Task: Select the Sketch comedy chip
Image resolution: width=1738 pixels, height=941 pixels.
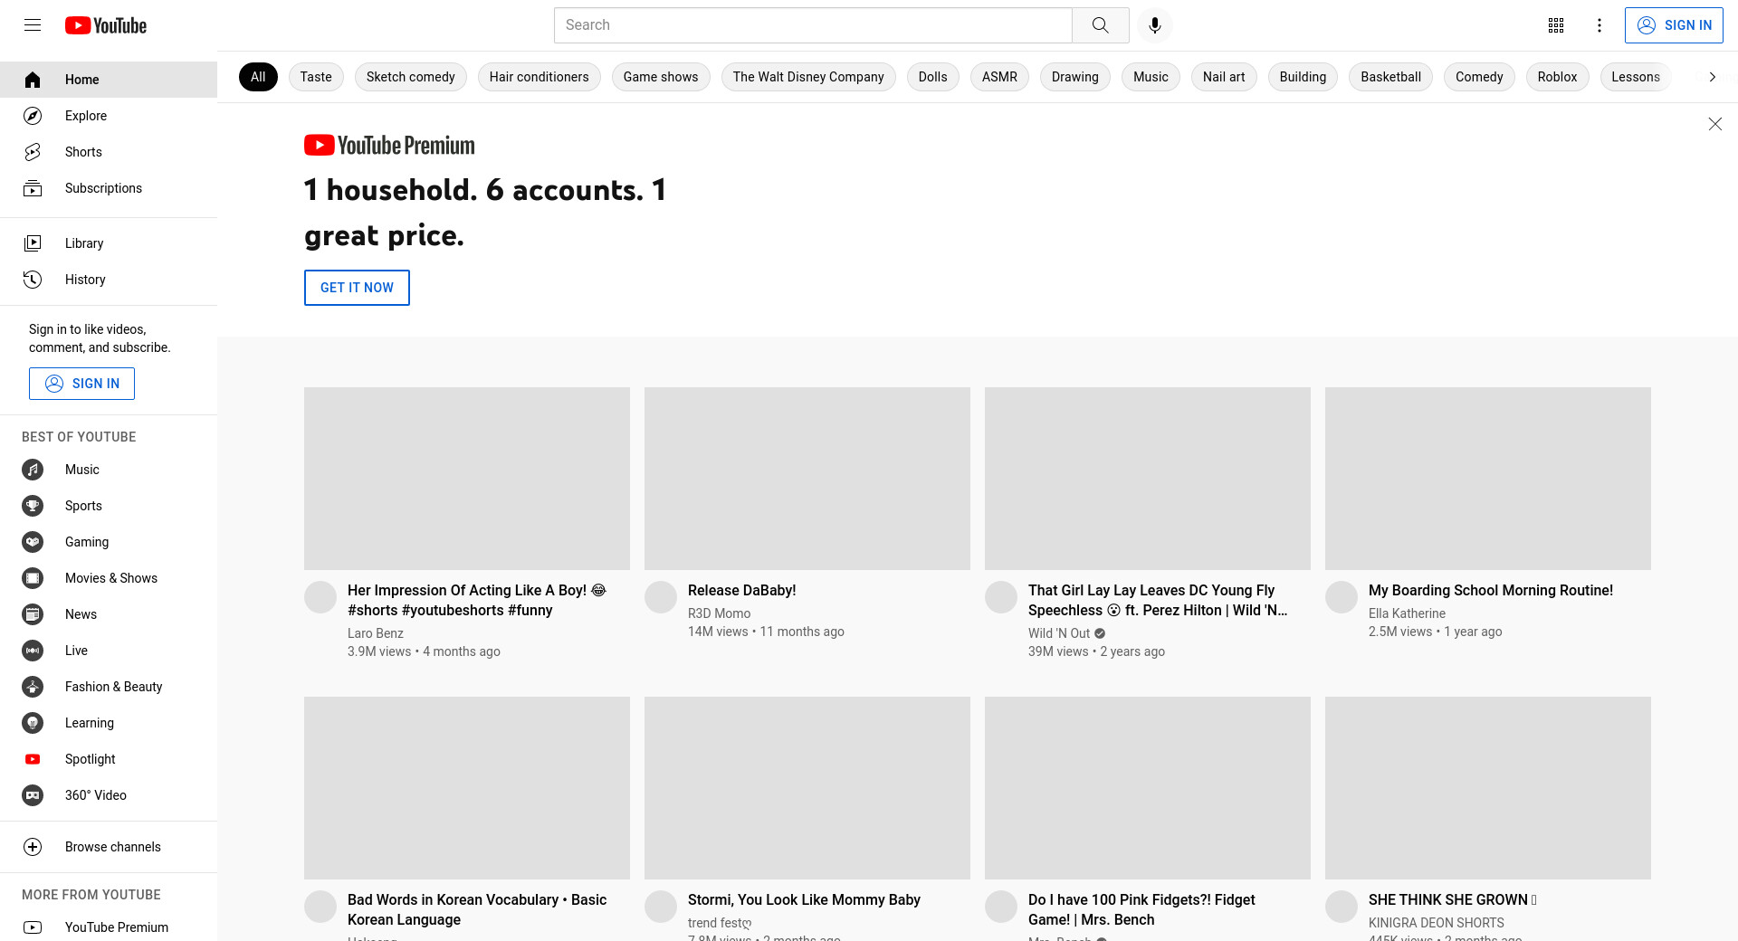Action: (411, 77)
